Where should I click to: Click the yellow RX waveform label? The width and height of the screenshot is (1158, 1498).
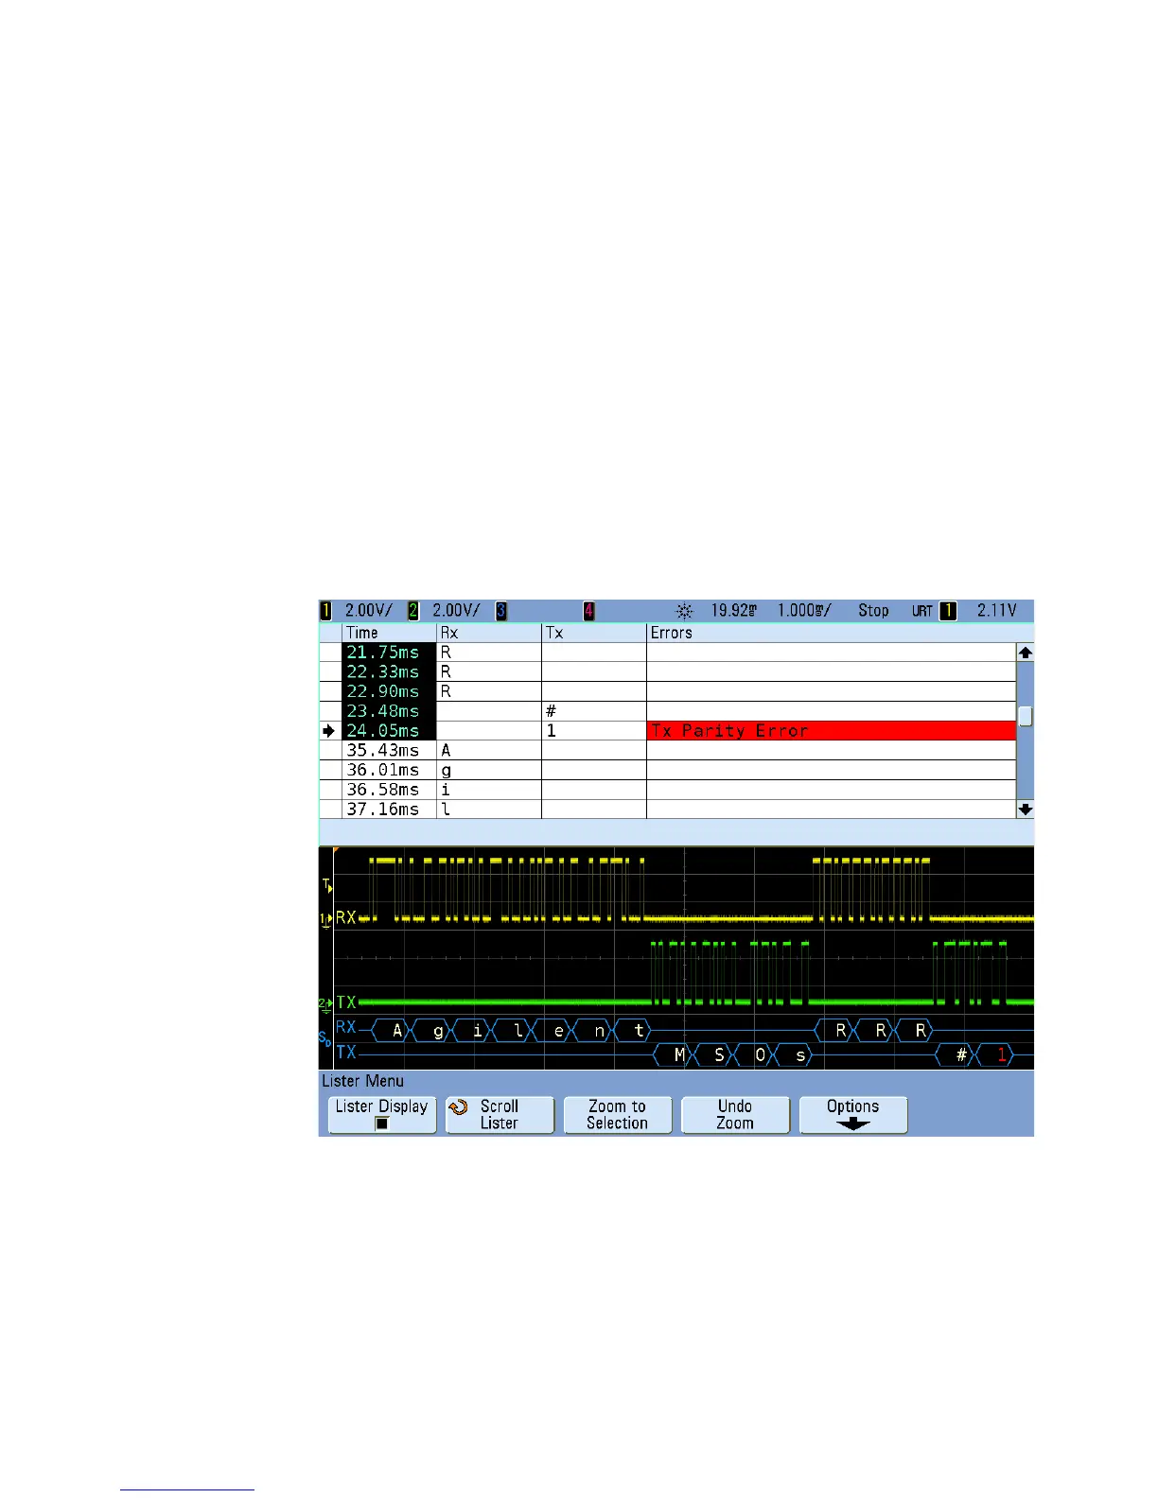click(x=346, y=917)
